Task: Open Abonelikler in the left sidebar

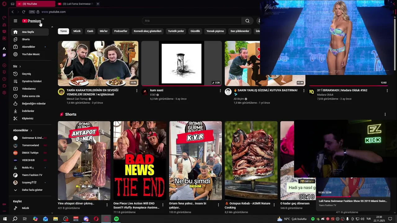Action: click(30, 47)
